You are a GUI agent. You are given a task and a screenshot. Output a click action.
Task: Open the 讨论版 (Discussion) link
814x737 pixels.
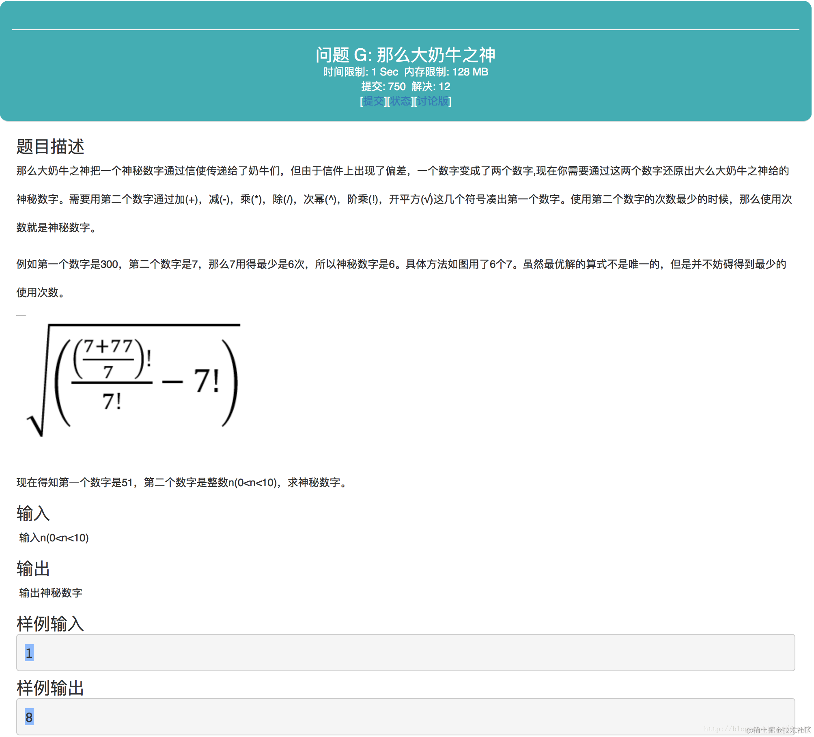tap(432, 102)
